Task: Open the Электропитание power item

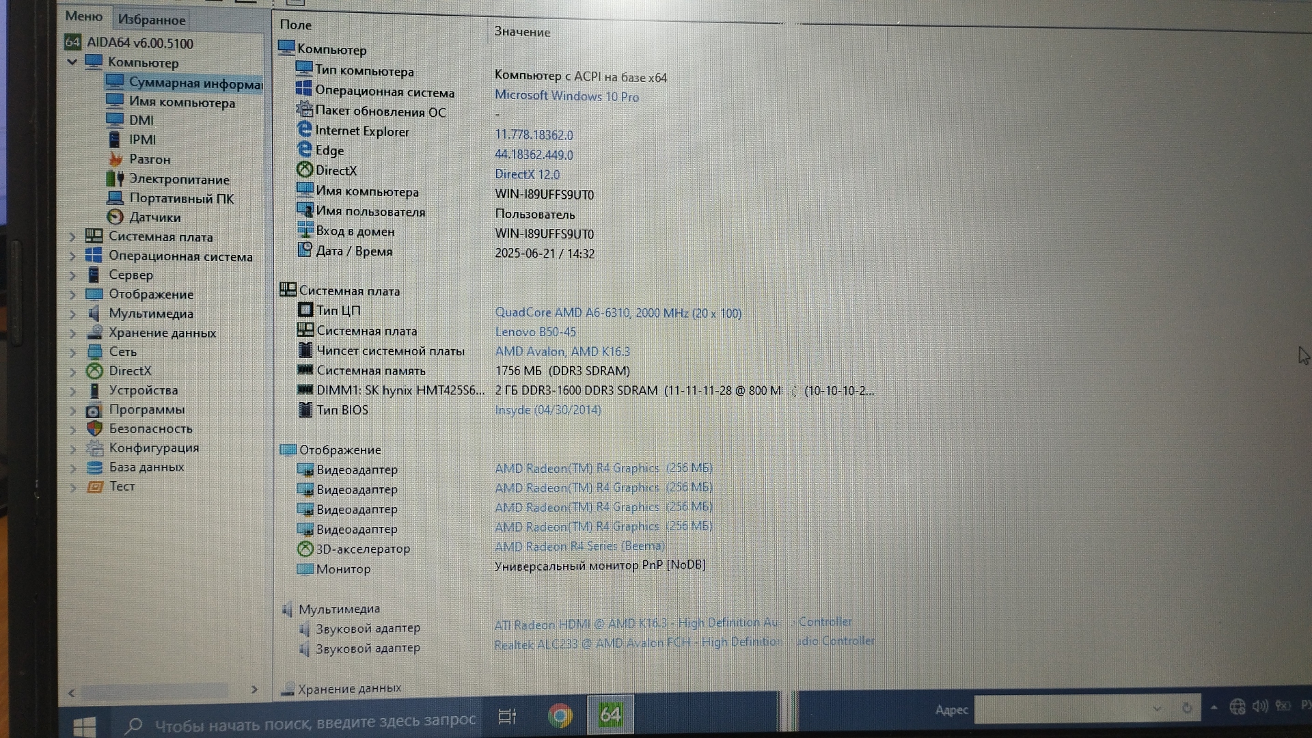Action: point(179,179)
